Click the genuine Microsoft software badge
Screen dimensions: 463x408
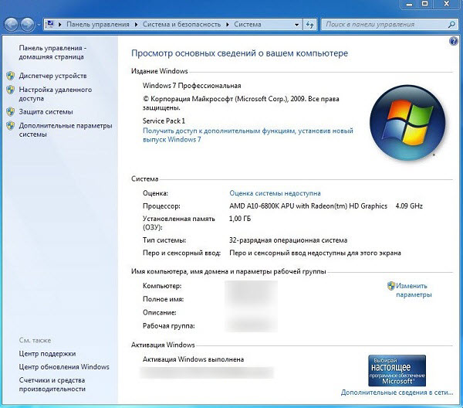pos(397,370)
